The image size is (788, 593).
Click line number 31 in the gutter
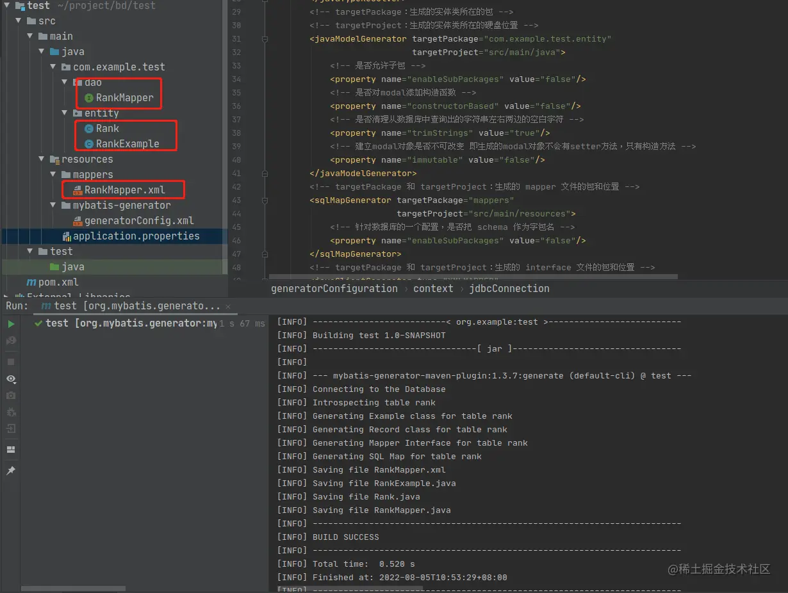[236, 39]
